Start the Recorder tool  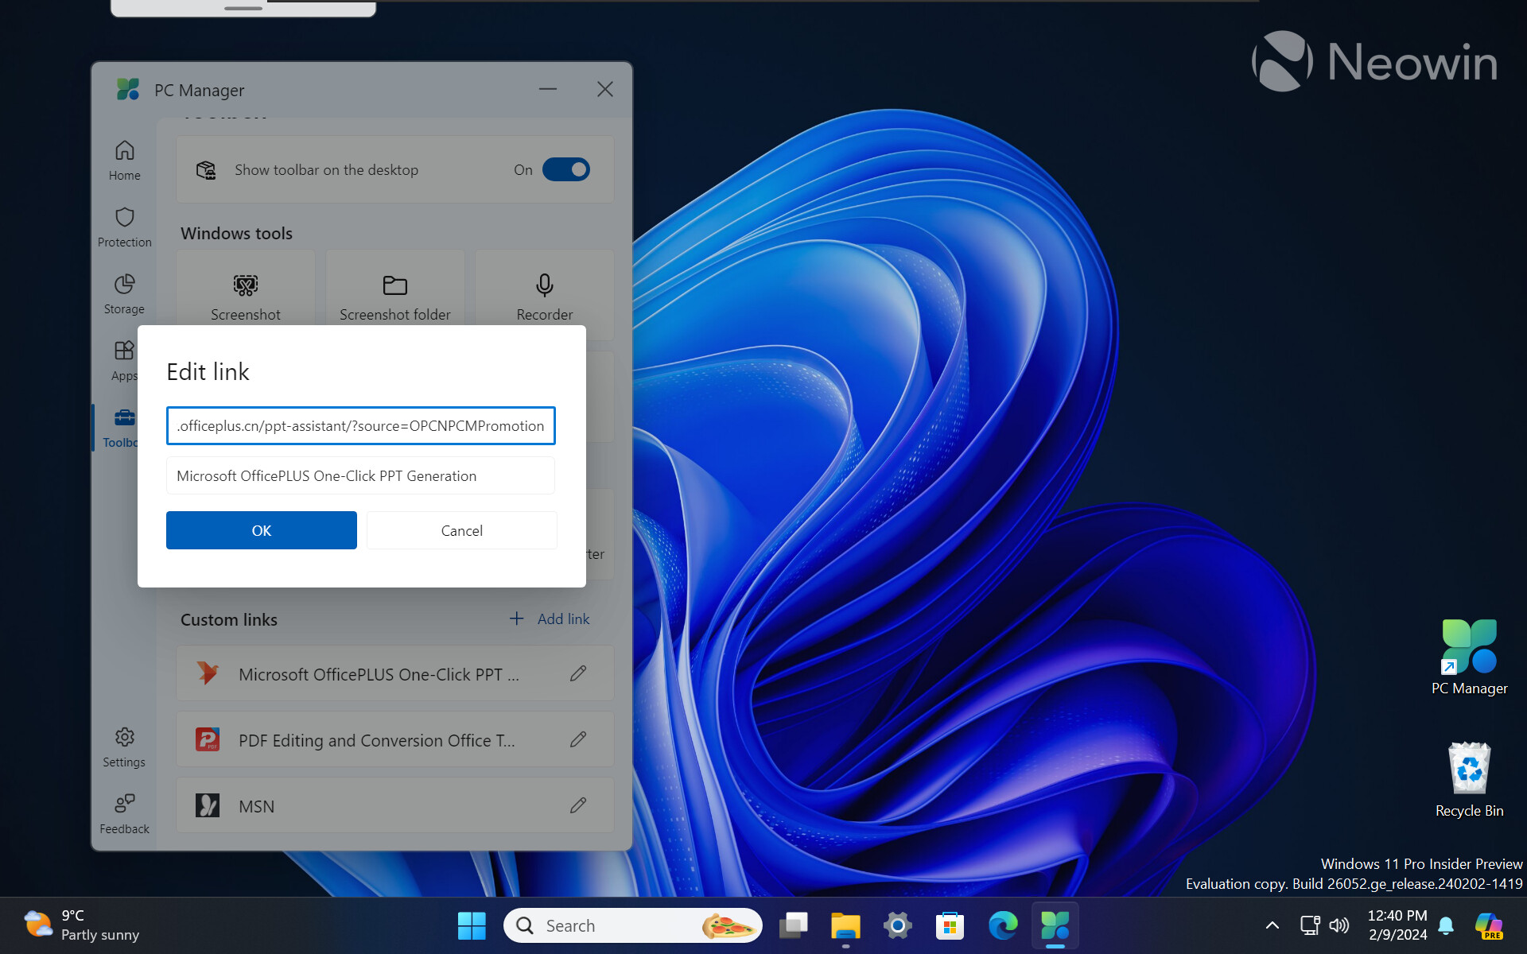click(x=545, y=295)
